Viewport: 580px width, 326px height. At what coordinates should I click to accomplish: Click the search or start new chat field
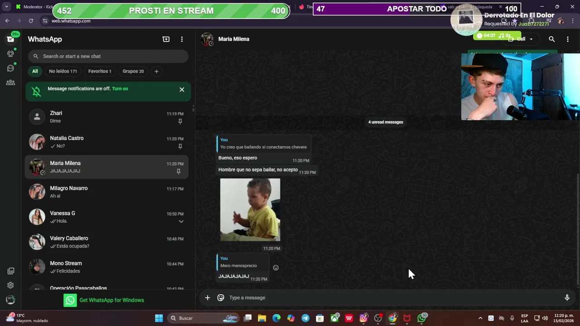pyautogui.click(x=108, y=56)
